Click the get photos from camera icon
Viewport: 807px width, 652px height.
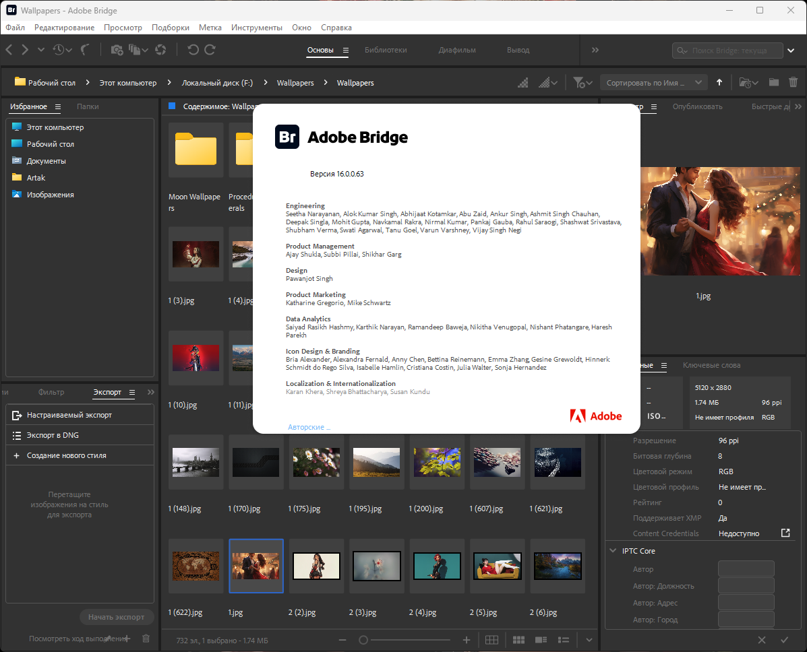(x=117, y=50)
